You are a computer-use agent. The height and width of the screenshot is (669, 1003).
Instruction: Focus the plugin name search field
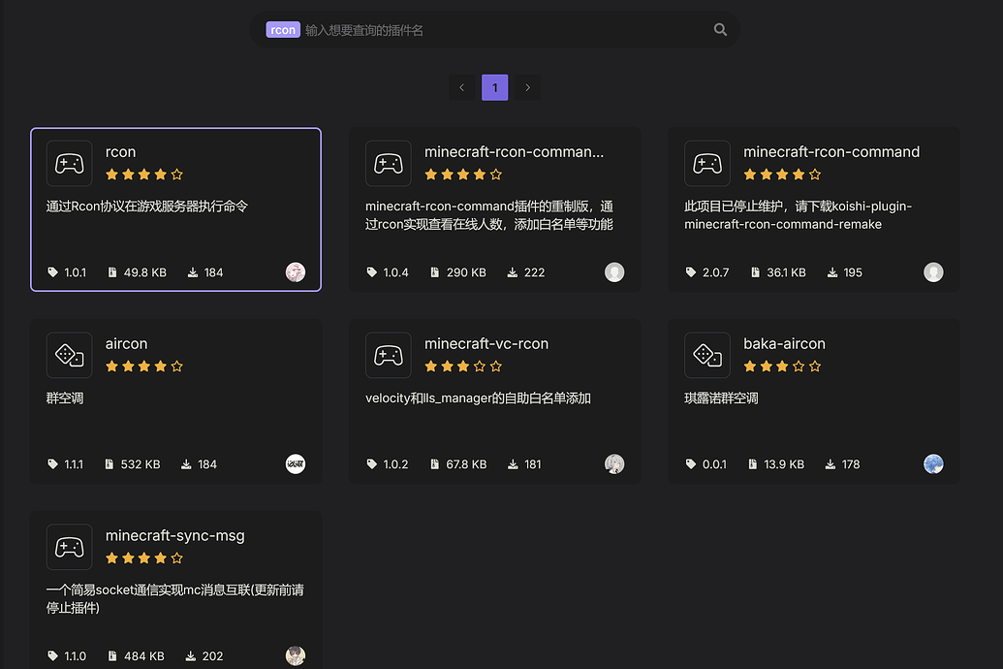504,30
